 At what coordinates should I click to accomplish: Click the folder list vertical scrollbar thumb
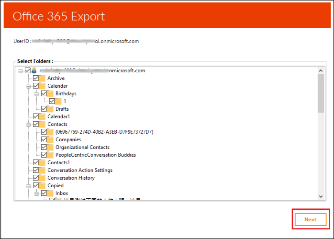click(x=321, y=93)
